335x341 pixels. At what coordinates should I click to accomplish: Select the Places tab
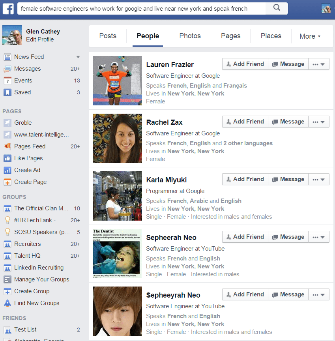pyautogui.click(x=271, y=36)
